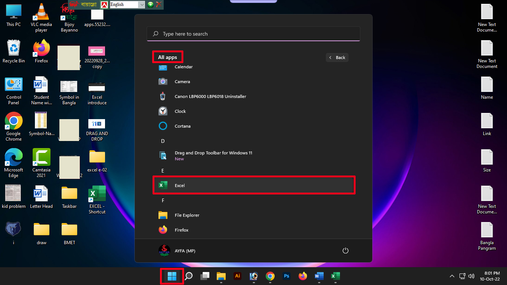This screenshot has width=507, height=285.
Task: Select the Microsoft Edge desktop shortcut
Action: pos(14,163)
